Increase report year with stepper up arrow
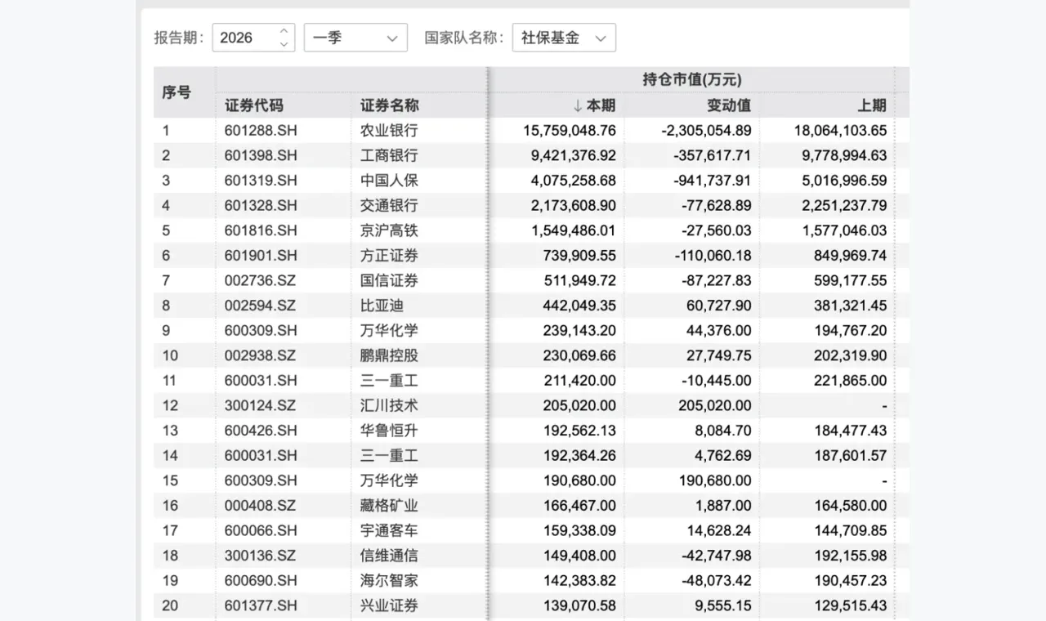 coord(284,31)
